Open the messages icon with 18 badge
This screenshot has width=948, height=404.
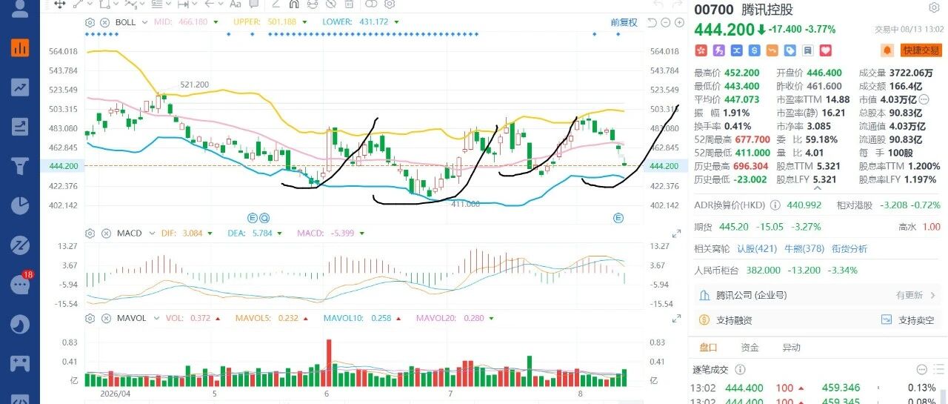[x=19, y=284]
